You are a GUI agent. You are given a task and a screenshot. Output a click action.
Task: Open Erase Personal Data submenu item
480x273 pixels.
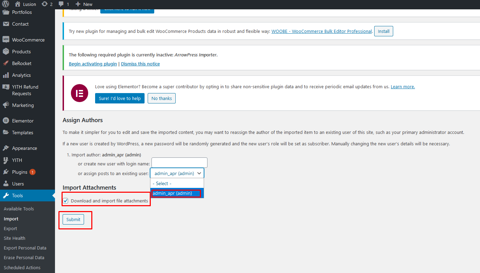[24, 257]
